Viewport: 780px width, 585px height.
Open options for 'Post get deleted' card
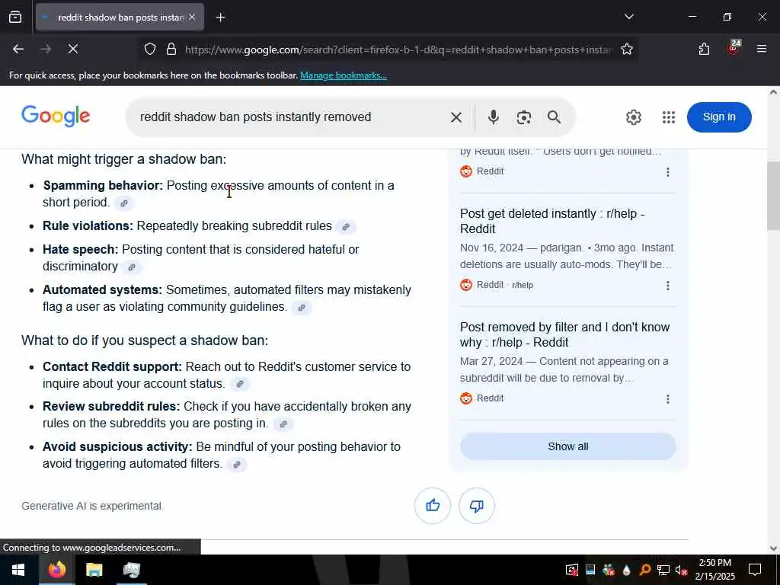coord(667,286)
